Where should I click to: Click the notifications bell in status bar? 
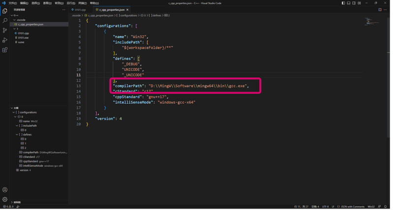(x=385, y=207)
